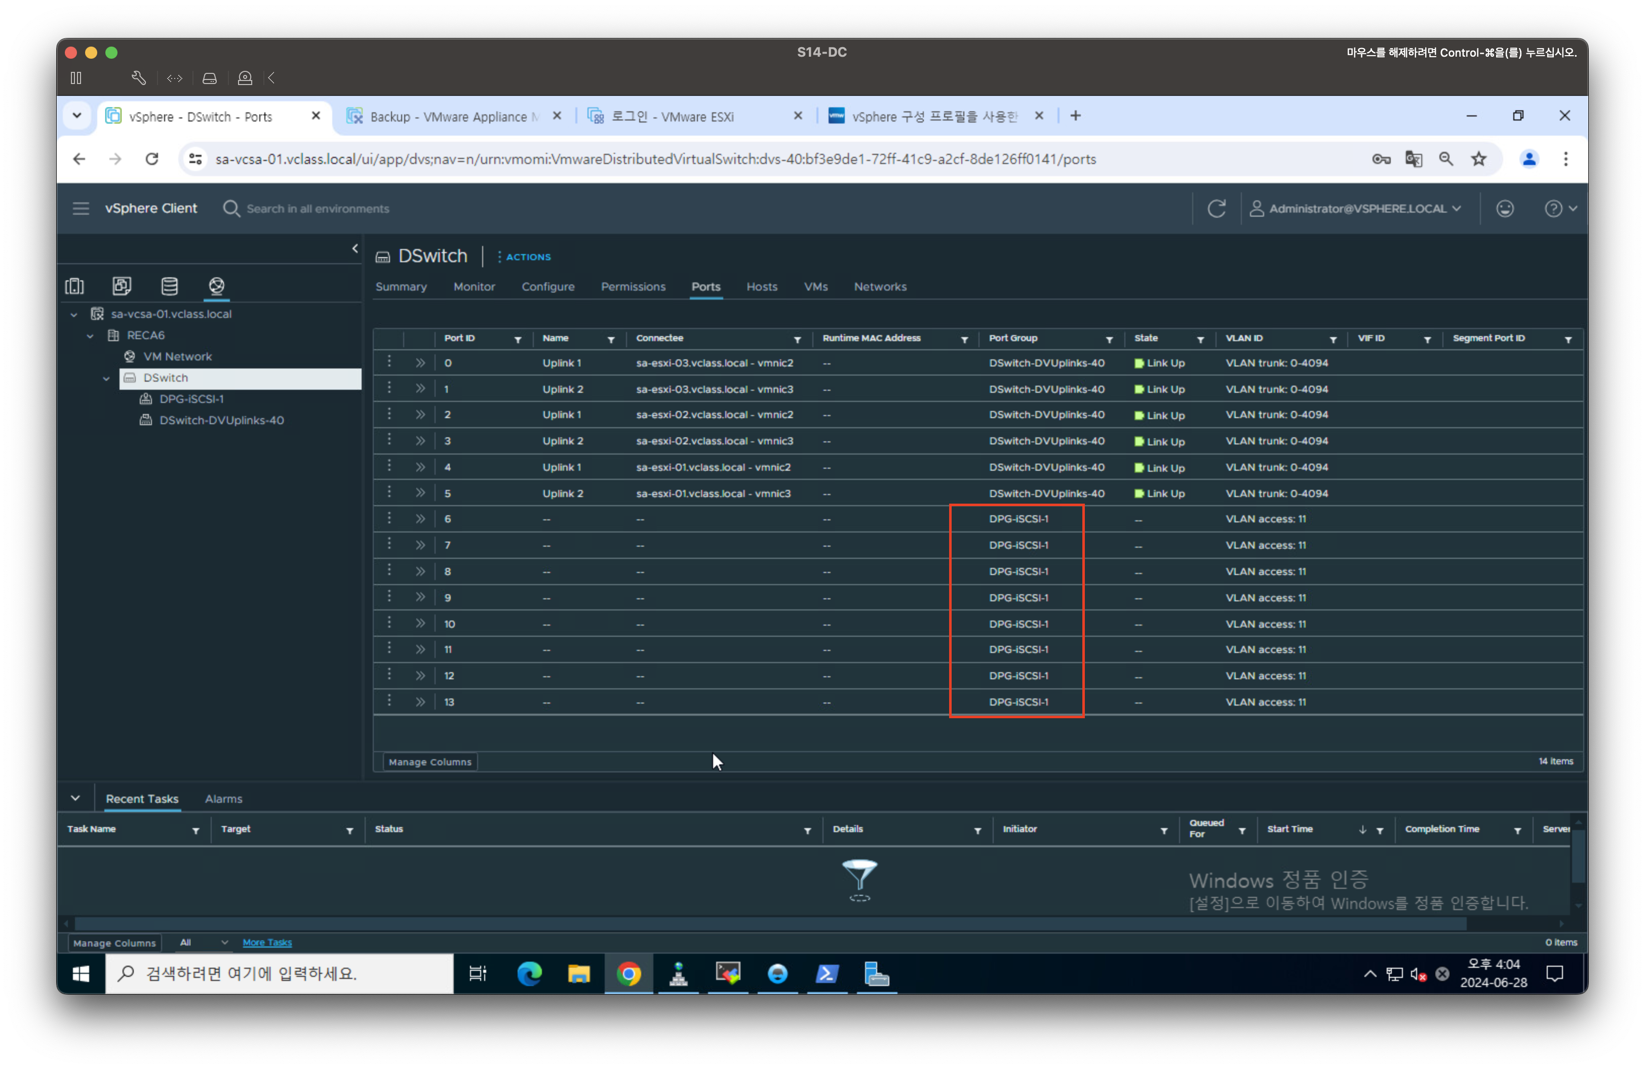
Task: Click the search in all environments field
Action: (x=318, y=209)
